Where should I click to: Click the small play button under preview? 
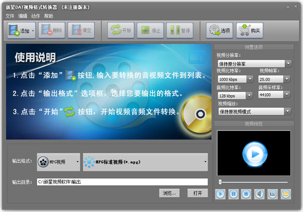tap(220, 194)
